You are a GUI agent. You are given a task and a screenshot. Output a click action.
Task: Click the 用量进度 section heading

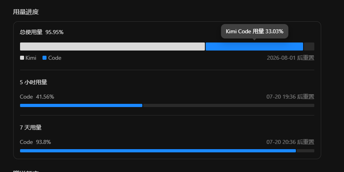[26, 12]
